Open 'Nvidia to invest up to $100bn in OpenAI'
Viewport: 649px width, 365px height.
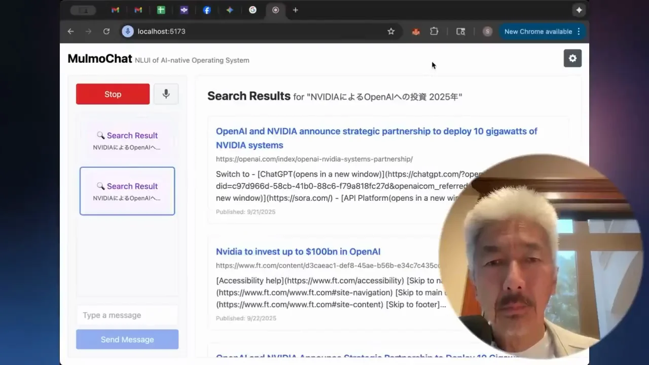tap(298, 251)
